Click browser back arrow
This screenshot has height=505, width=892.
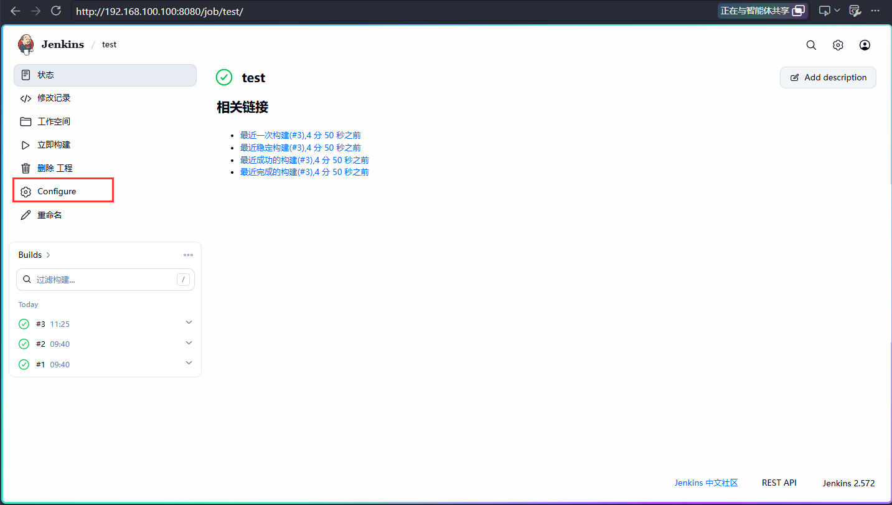16,11
